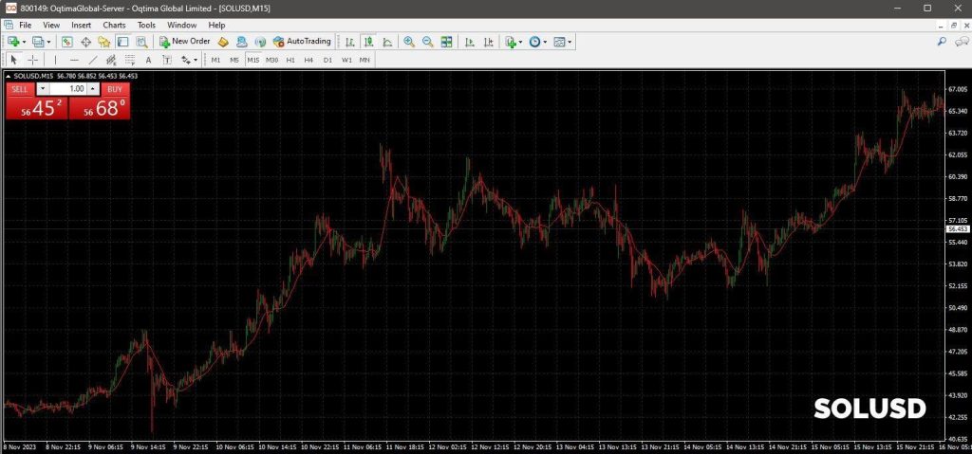
Task: Click the signals broadcast icon
Action: point(260,42)
